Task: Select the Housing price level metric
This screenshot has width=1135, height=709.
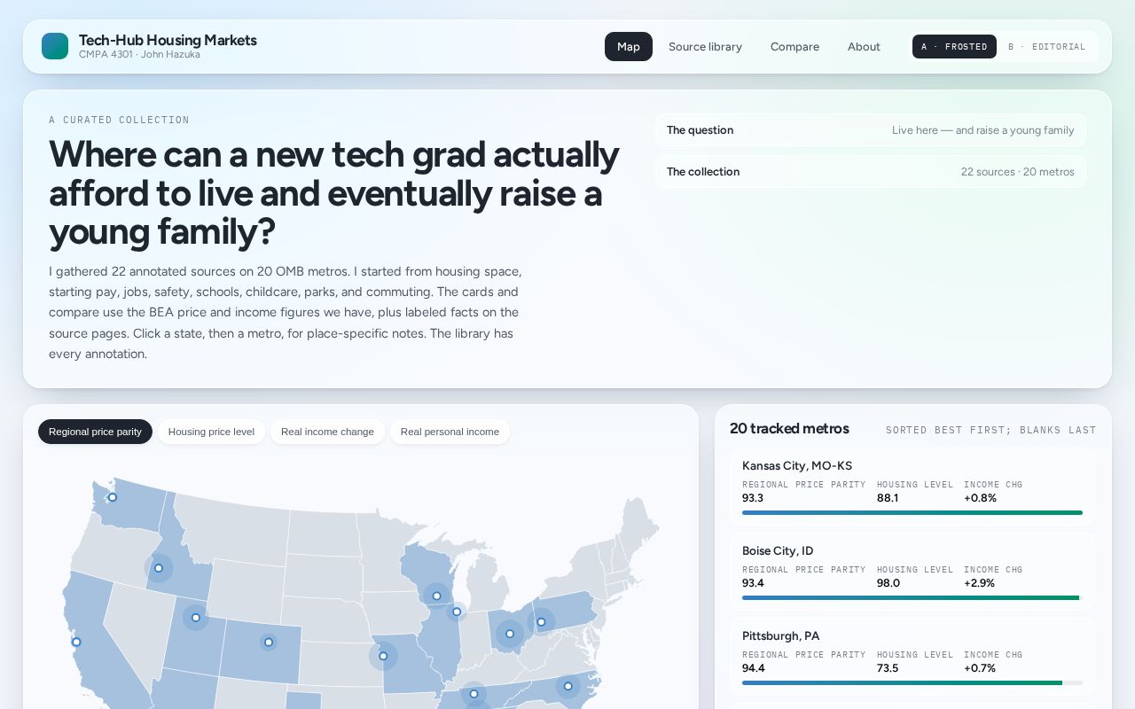Action: click(211, 432)
